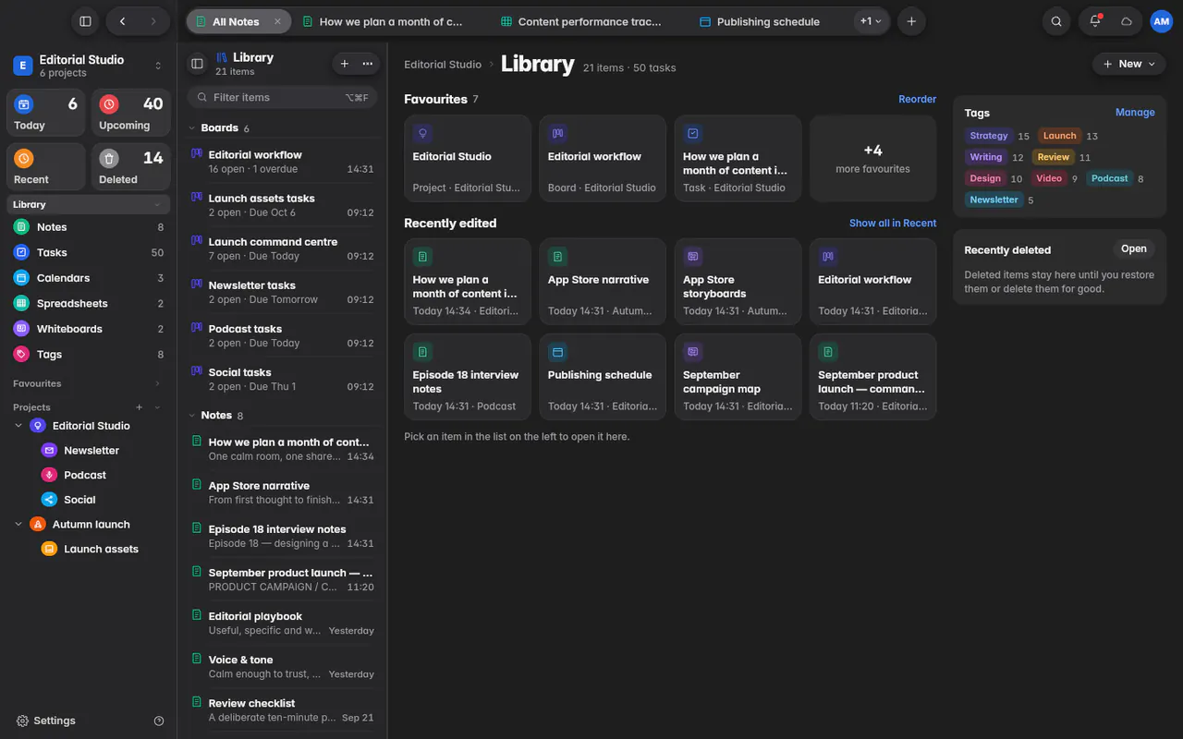Open the AM user avatar

click(1161, 21)
